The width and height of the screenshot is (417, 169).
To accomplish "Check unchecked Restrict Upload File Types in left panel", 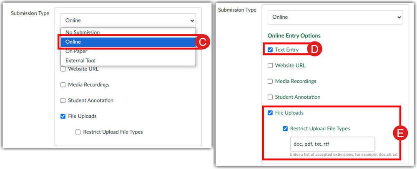I will coord(78,132).
